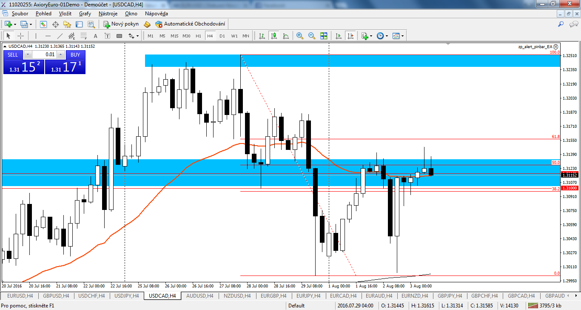Open the lot volume dropdown arrow

(x=28, y=55)
